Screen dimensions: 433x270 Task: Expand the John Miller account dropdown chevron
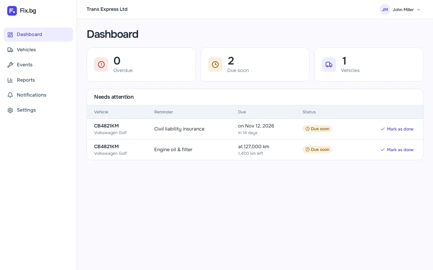(x=419, y=10)
